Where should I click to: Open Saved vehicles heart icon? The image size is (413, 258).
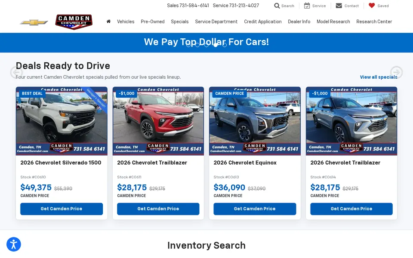point(372,6)
